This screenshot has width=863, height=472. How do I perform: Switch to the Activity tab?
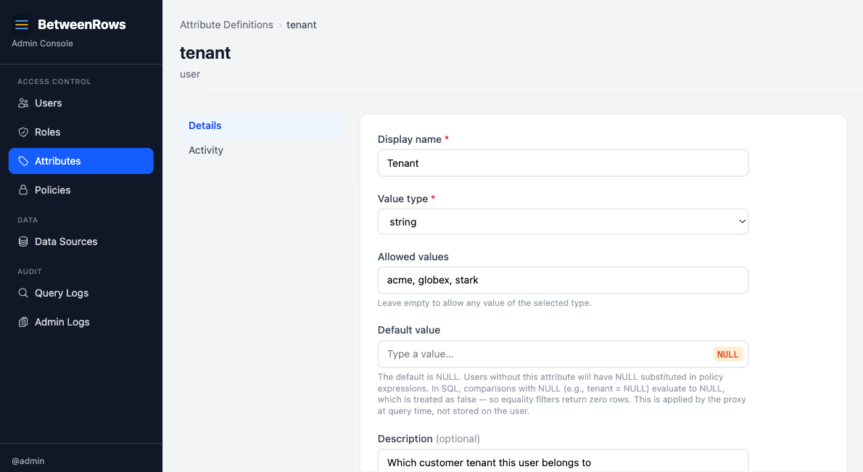261,150
